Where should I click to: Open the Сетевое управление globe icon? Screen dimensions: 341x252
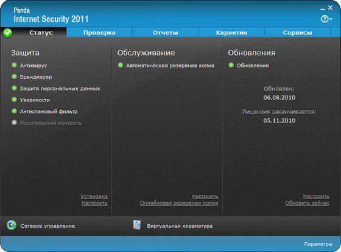coord(12,225)
